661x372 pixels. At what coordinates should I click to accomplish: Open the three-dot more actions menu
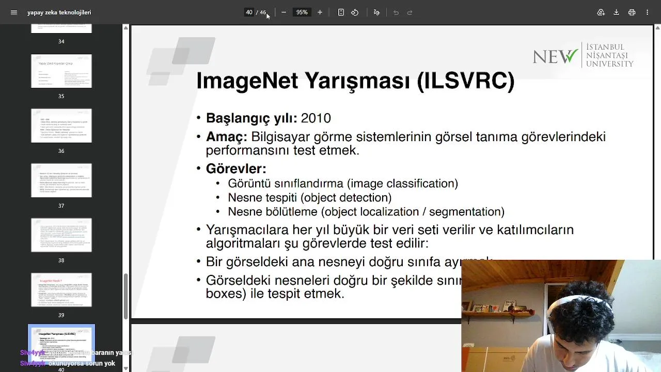(647, 12)
